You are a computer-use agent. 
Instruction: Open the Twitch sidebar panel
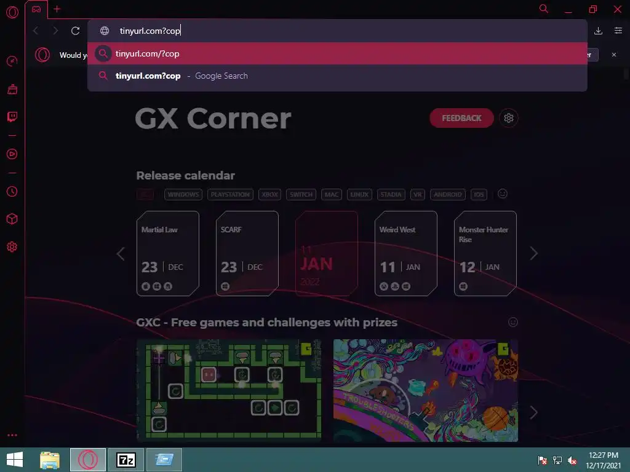(x=12, y=117)
